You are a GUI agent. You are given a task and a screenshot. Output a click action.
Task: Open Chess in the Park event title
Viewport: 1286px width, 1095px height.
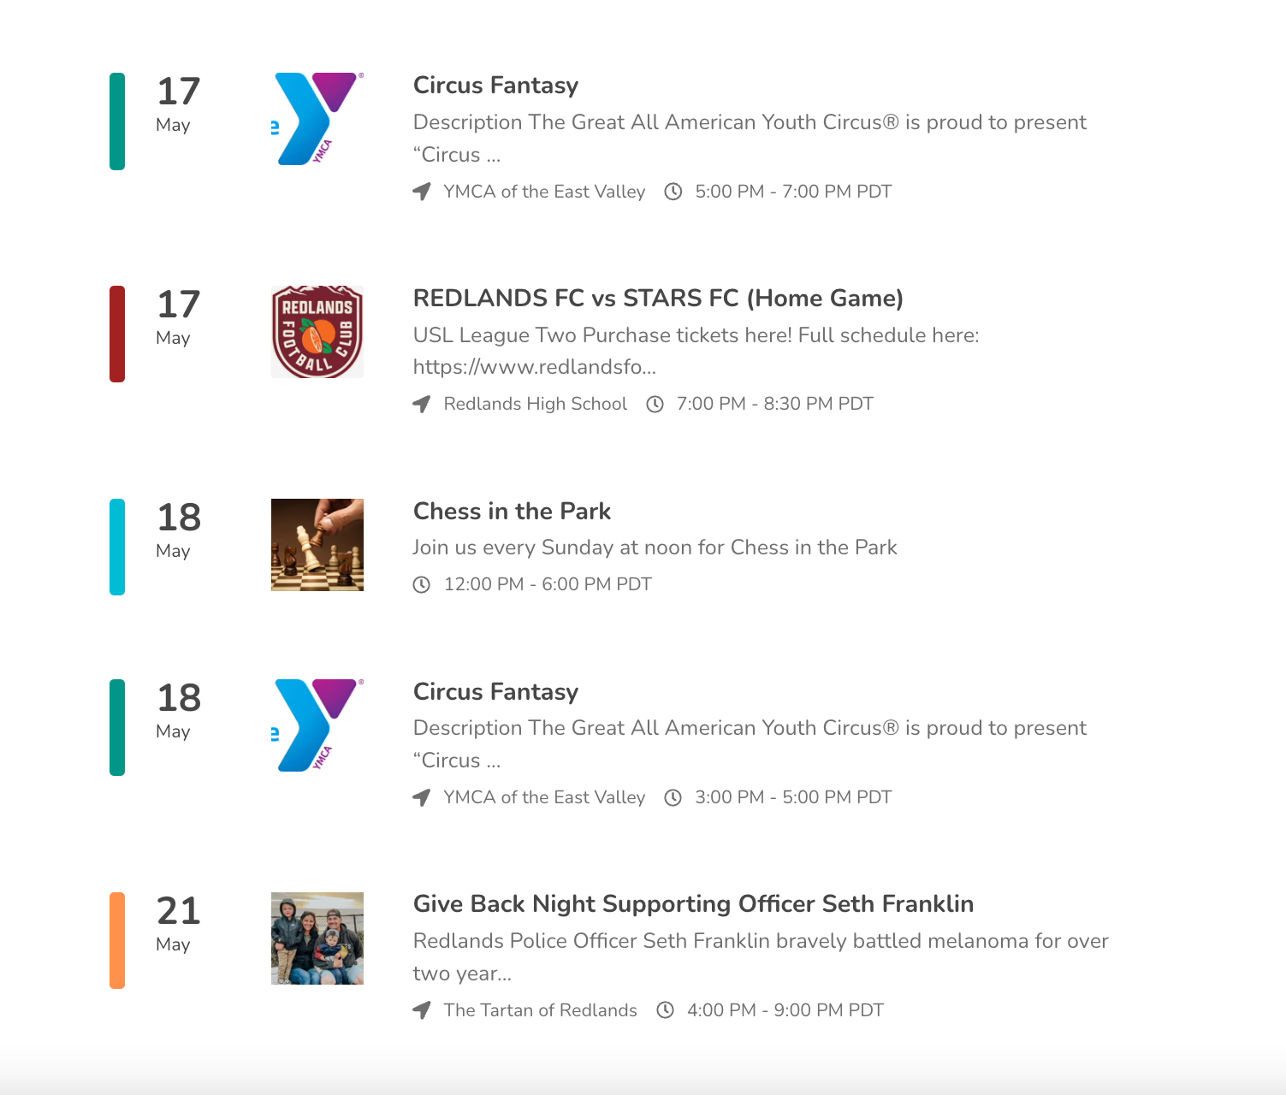click(512, 511)
